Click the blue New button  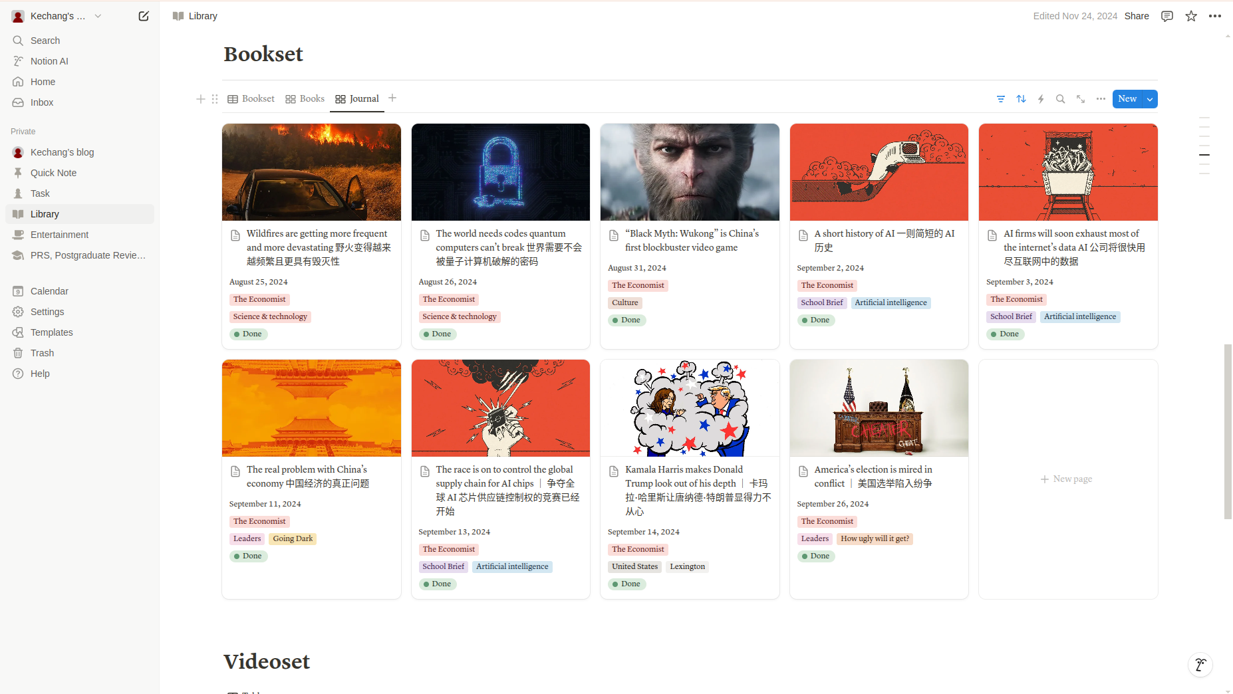pyautogui.click(x=1127, y=99)
